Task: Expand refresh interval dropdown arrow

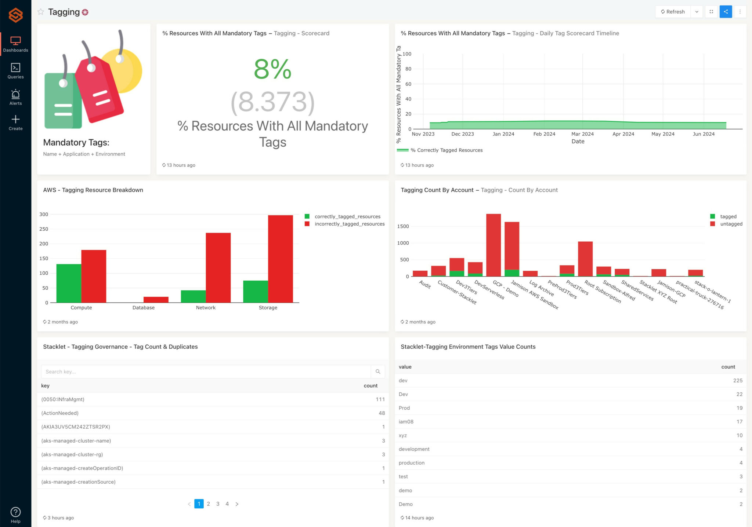Action: point(697,12)
